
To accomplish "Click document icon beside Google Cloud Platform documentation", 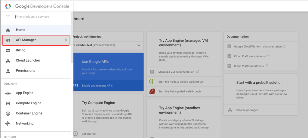I will [229, 47].
